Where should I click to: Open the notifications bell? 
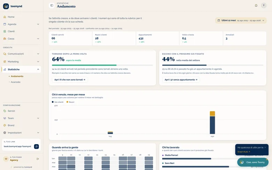(x=256, y=5)
